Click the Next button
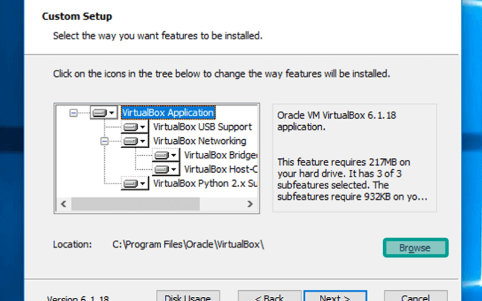The image size is (482, 301). point(335,296)
